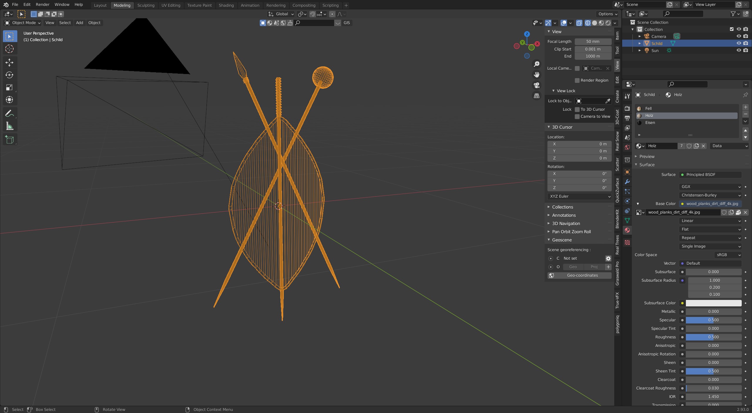Adjust the Roughness slider
The image size is (752, 413).
click(713, 337)
